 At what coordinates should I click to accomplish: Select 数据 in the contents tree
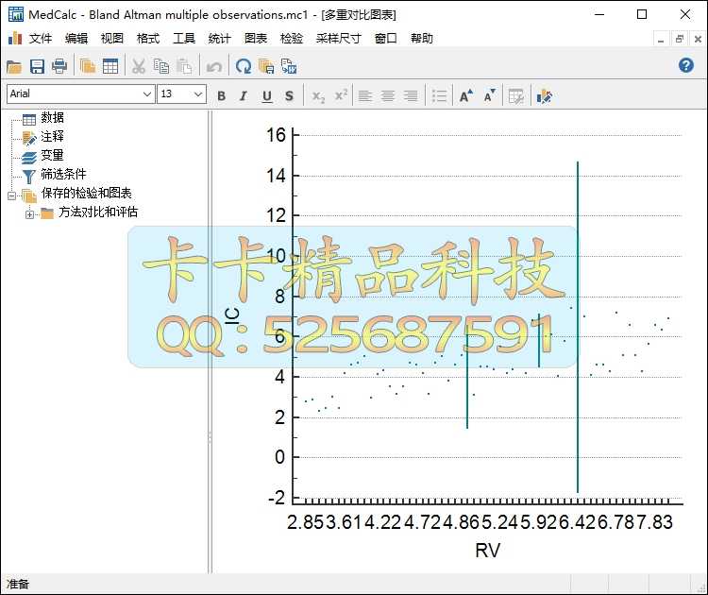(52, 117)
